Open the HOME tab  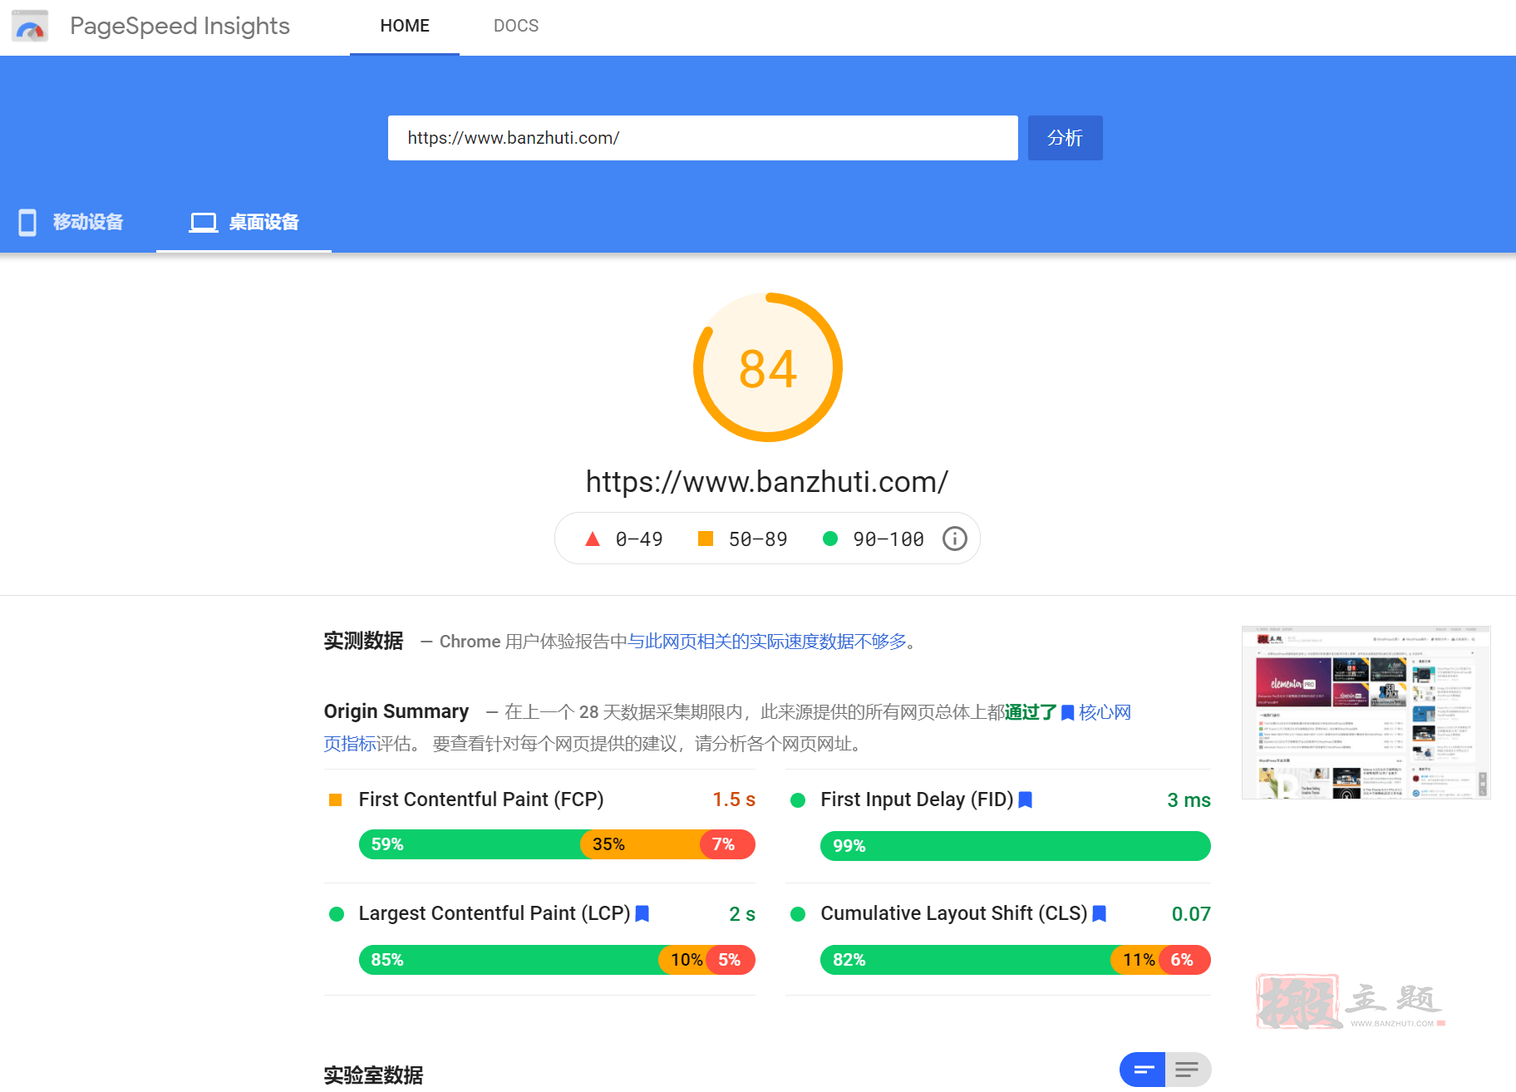405,26
